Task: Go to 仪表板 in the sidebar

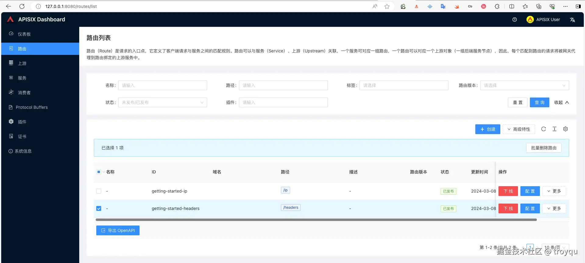Action: pyautogui.click(x=40, y=34)
